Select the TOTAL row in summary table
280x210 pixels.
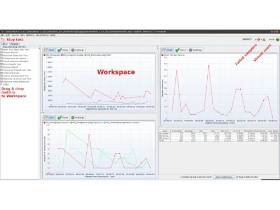pos(218,141)
